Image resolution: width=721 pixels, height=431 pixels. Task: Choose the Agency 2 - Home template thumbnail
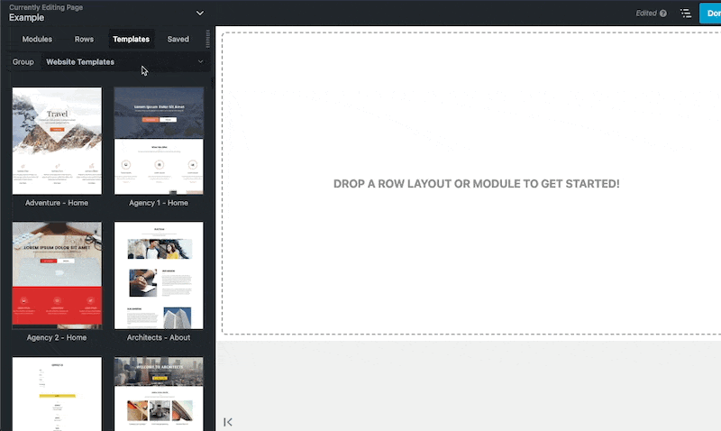click(57, 276)
